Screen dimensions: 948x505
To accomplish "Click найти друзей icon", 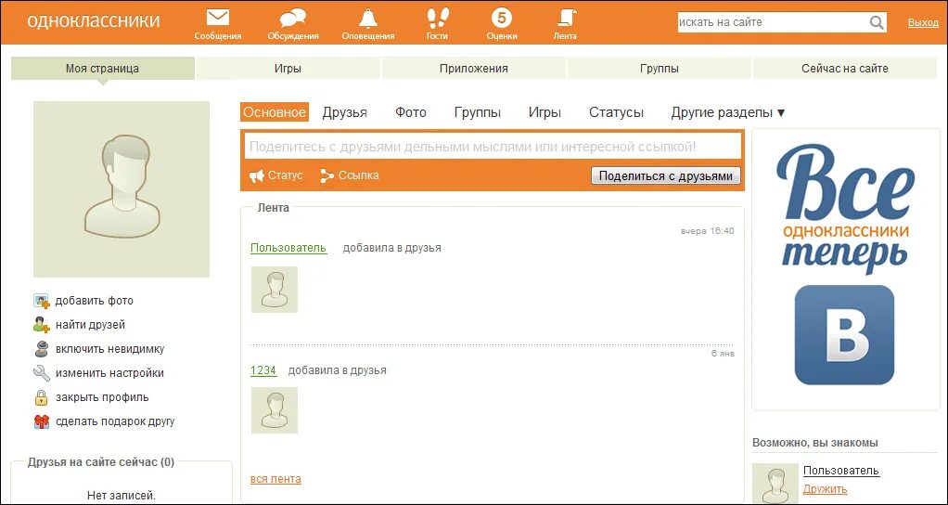I will tap(41, 325).
